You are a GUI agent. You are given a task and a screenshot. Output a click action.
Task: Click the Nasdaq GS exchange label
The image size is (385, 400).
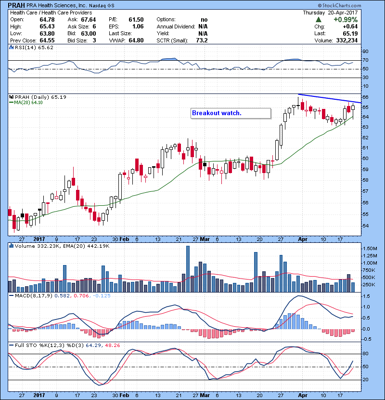[102, 6]
